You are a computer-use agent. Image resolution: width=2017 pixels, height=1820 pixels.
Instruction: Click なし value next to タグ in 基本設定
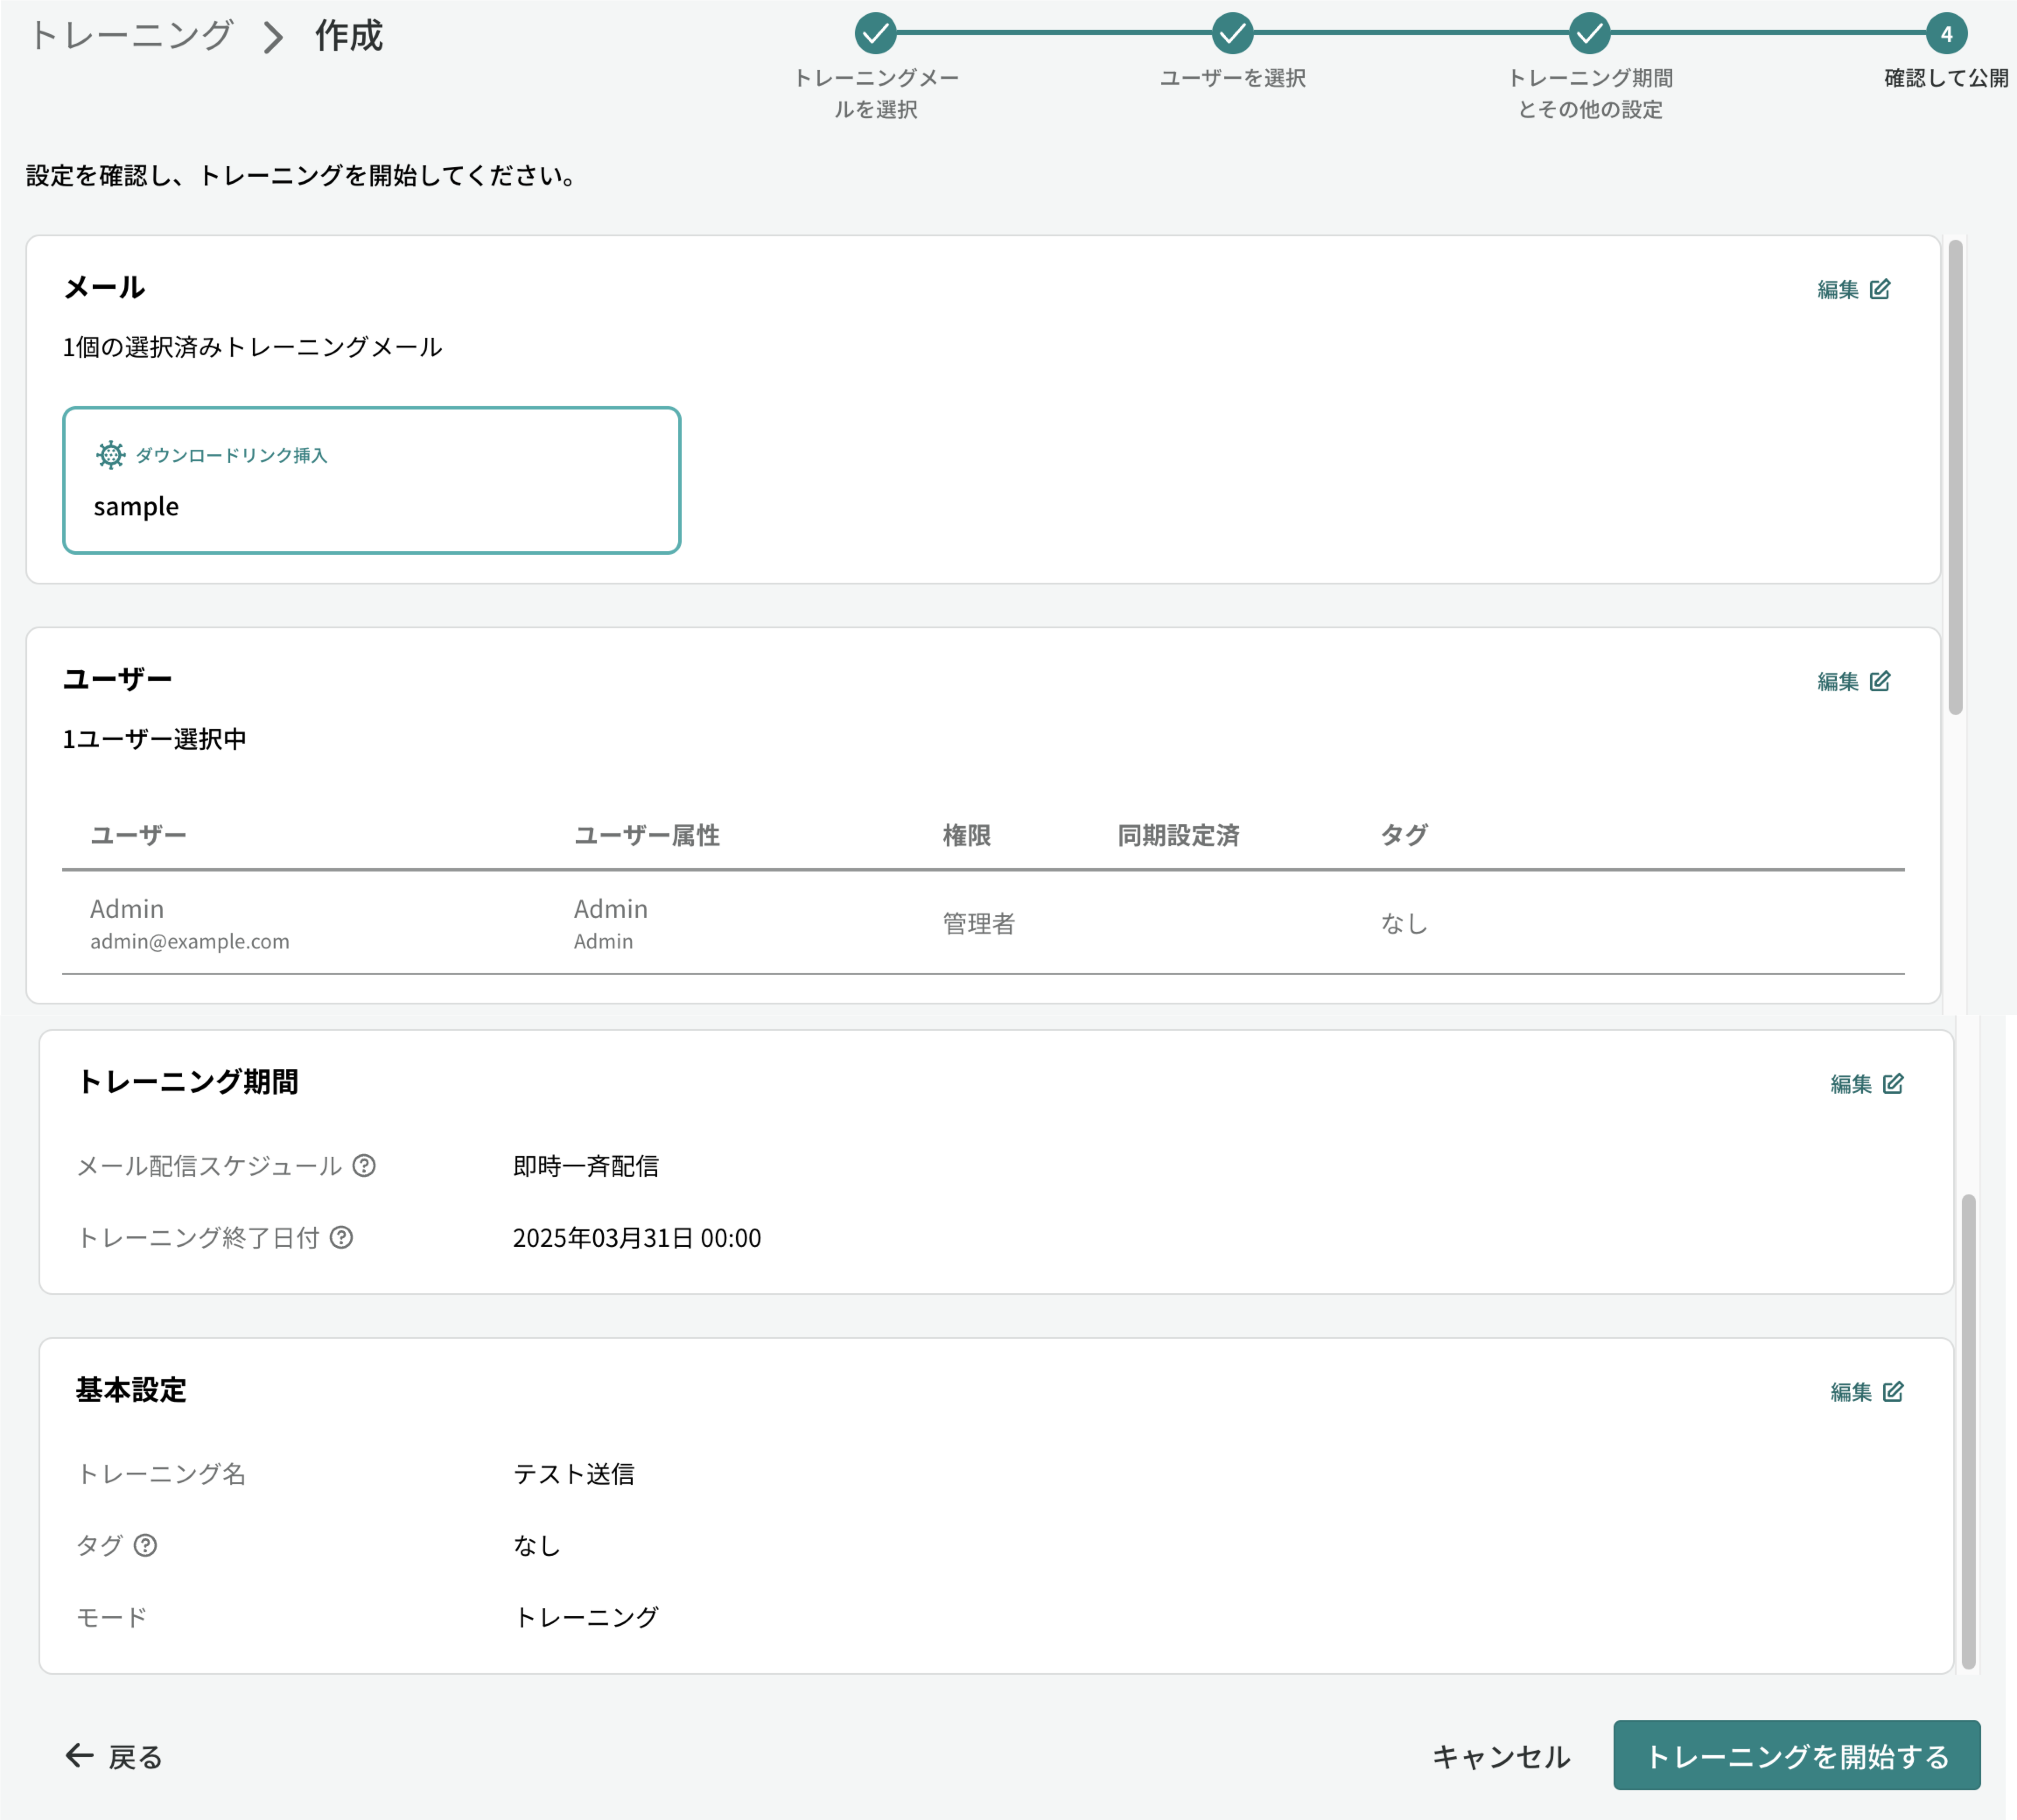(537, 1546)
